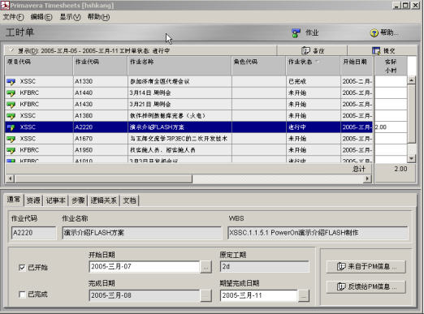Switch to the 文档 tab
Screen dimensions: 424x314
tap(129, 200)
